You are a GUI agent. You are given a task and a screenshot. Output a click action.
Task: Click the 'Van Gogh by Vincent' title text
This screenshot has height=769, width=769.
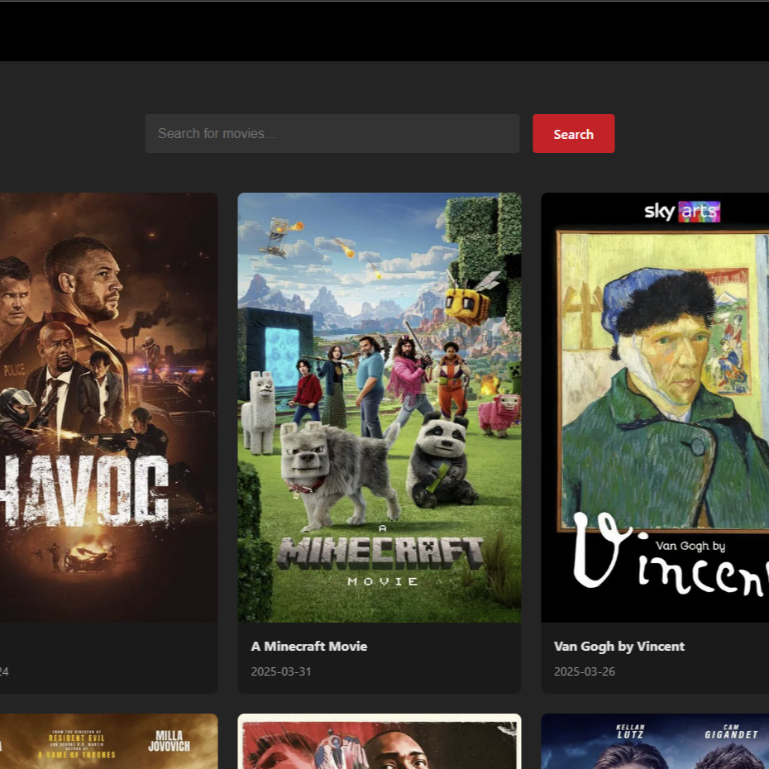click(619, 646)
